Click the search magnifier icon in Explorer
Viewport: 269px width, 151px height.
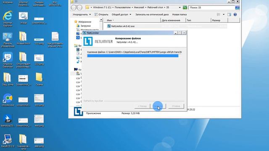(237, 8)
